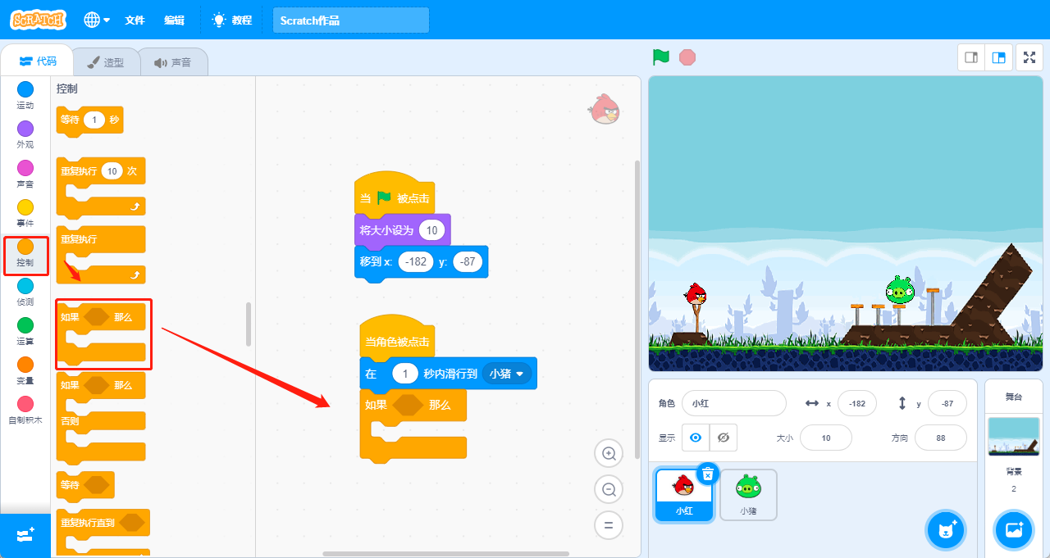
Task: Click the 移到 x value -182
Action: [416, 262]
